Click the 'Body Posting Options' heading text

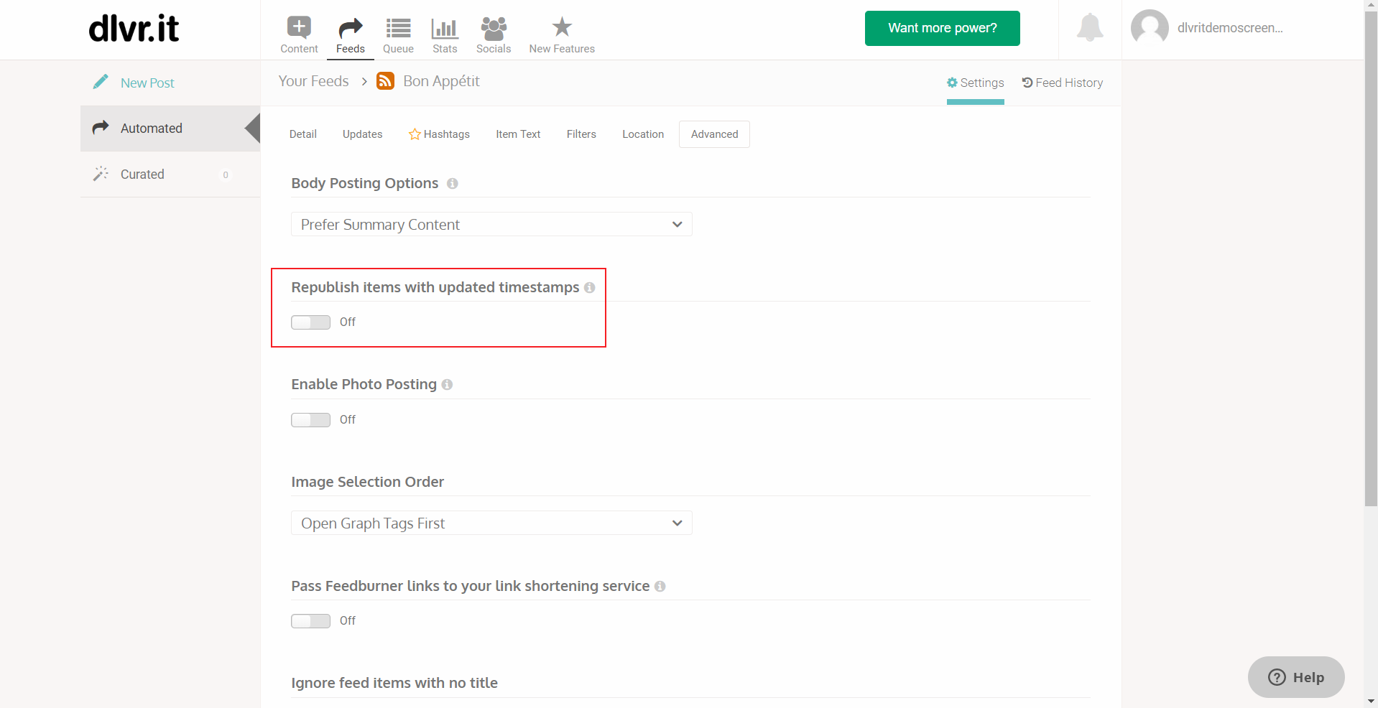(x=364, y=183)
